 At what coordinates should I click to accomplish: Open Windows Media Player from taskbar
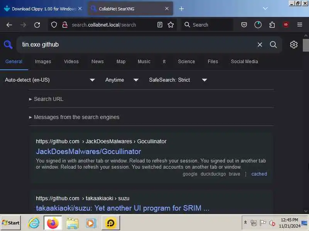[91, 223]
